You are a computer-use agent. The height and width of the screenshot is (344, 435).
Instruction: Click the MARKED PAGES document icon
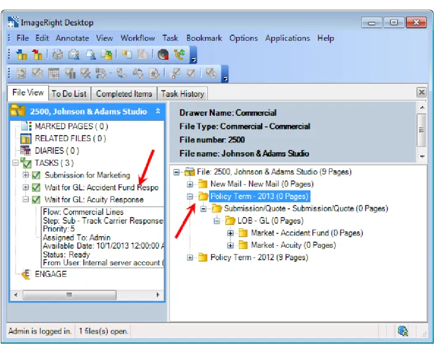27,126
